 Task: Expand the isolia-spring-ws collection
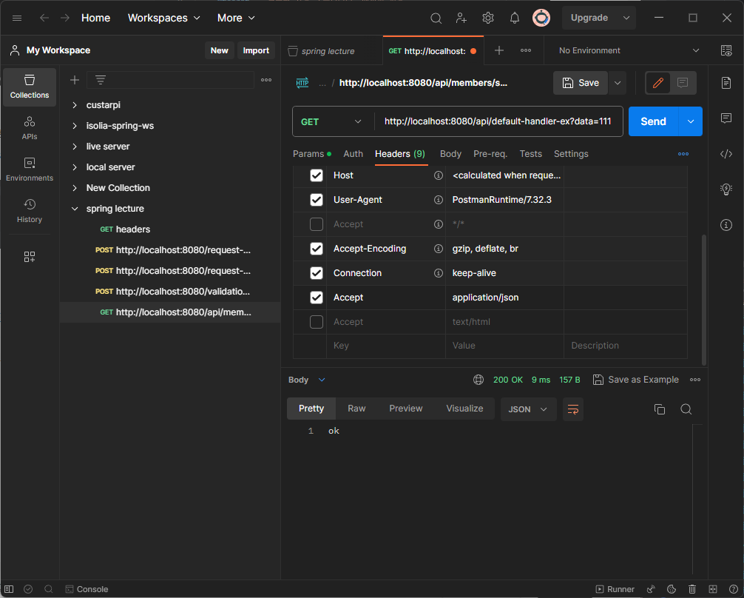[75, 126]
